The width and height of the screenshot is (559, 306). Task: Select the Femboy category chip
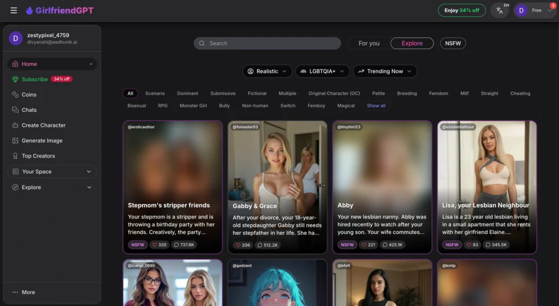pyautogui.click(x=316, y=105)
